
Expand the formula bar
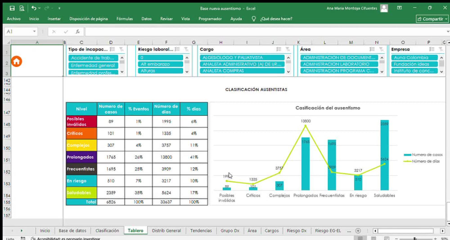click(x=448, y=31)
